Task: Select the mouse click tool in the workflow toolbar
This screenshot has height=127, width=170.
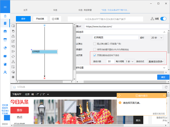Action: click(x=13, y=31)
